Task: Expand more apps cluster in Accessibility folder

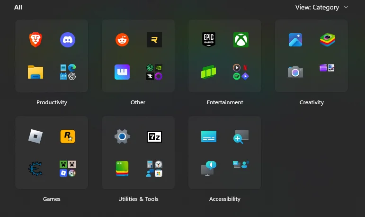Action: click(240, 164)
